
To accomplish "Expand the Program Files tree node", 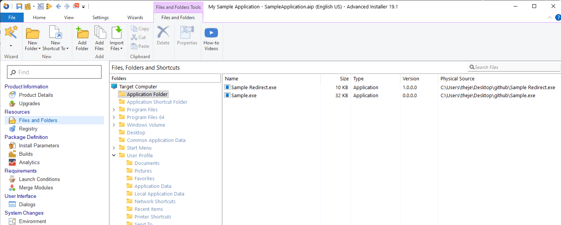I will tap(114, 109).
